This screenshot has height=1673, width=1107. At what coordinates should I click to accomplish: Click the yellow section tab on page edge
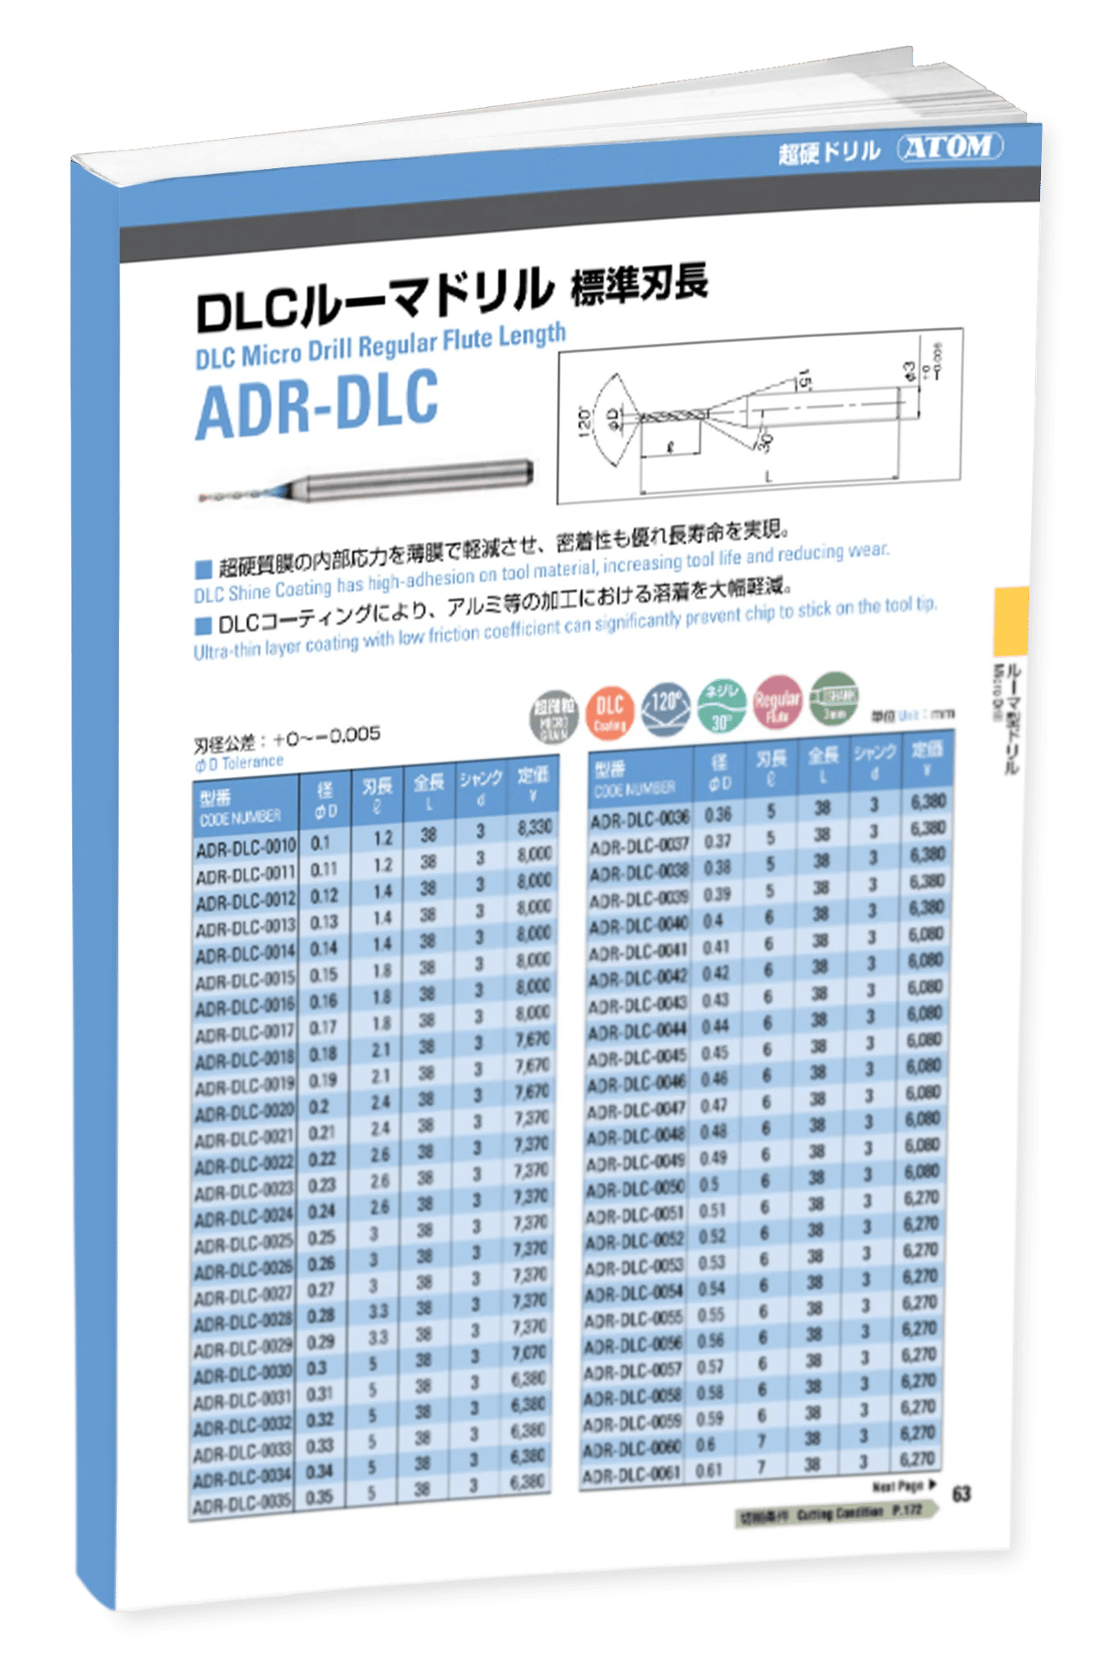coord(1011,621)
